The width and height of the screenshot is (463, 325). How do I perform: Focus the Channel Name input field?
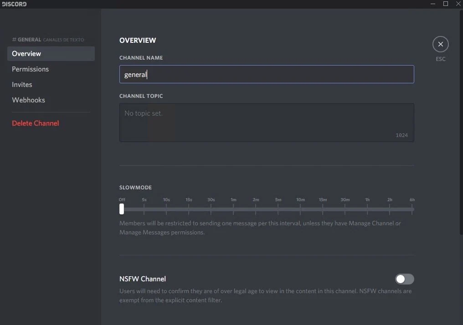[x=266, y=74]
